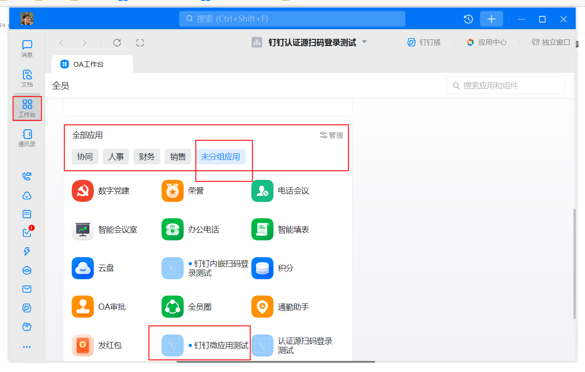This screenshot has height=372, width=585.
Task: Click the vertical scrollbar of the workbench
Action: coord(574,264)
